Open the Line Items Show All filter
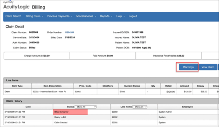This screenshot has height=127, width=219. (x=140, y=107)
